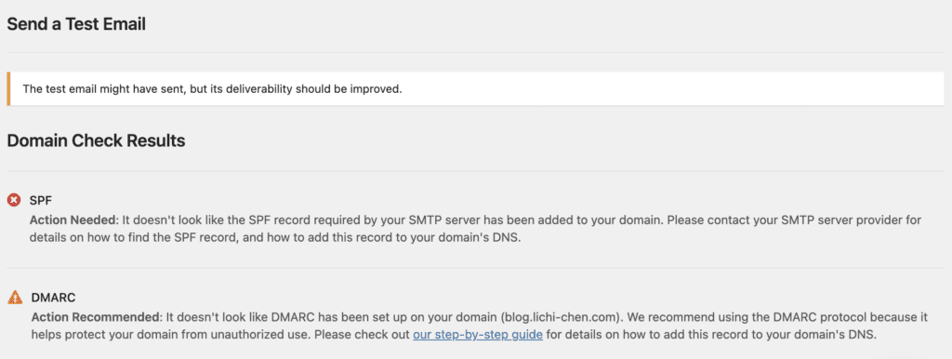The image size is (952, 359).
Task: Select the "Domain Check Results" heading
Action: (96, 141)
